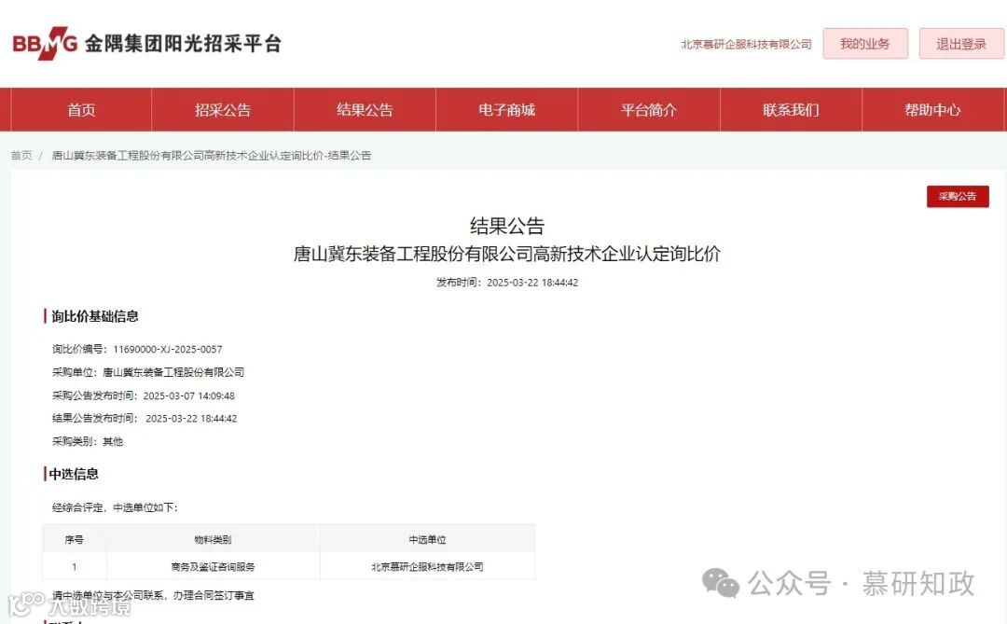Click the 办理合同签订事宜 notice line
This screenshot has width=1007, height=624.
[x=153, y=596]
